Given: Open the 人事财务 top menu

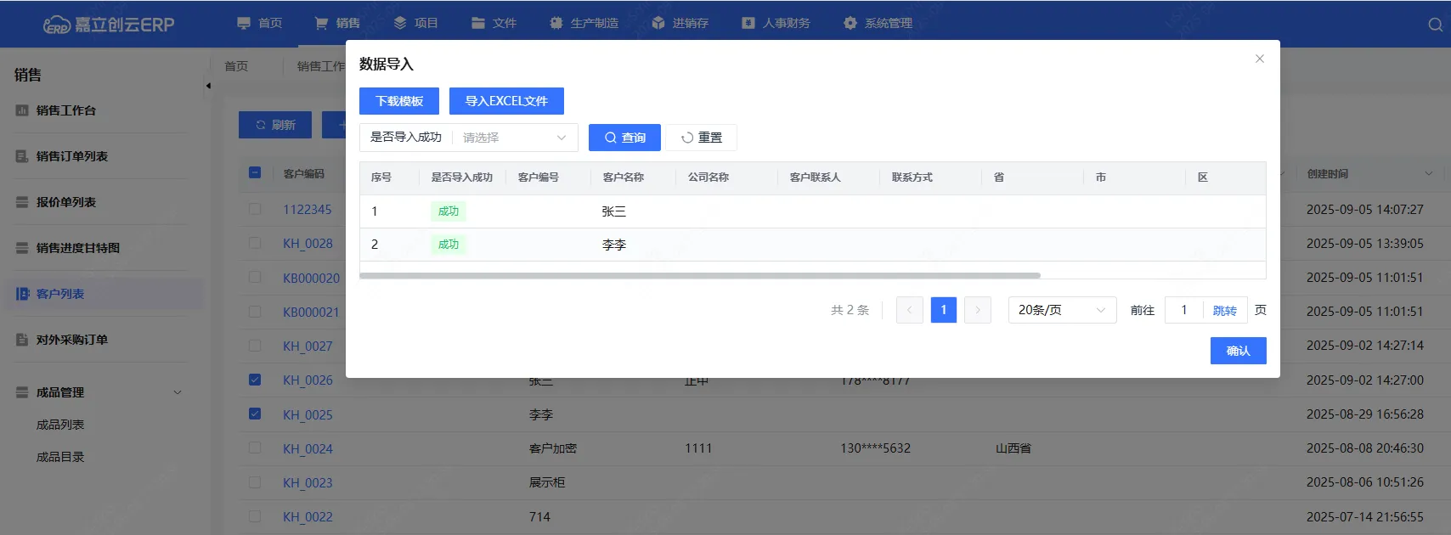Looking at the screenshot, I should pyautogui.click(x=776, y=23).
